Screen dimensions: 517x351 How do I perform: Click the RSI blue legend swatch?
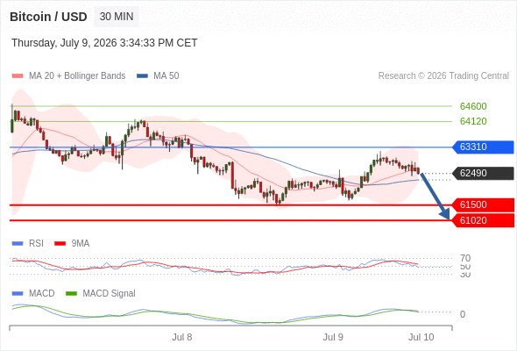coord(18,244)
